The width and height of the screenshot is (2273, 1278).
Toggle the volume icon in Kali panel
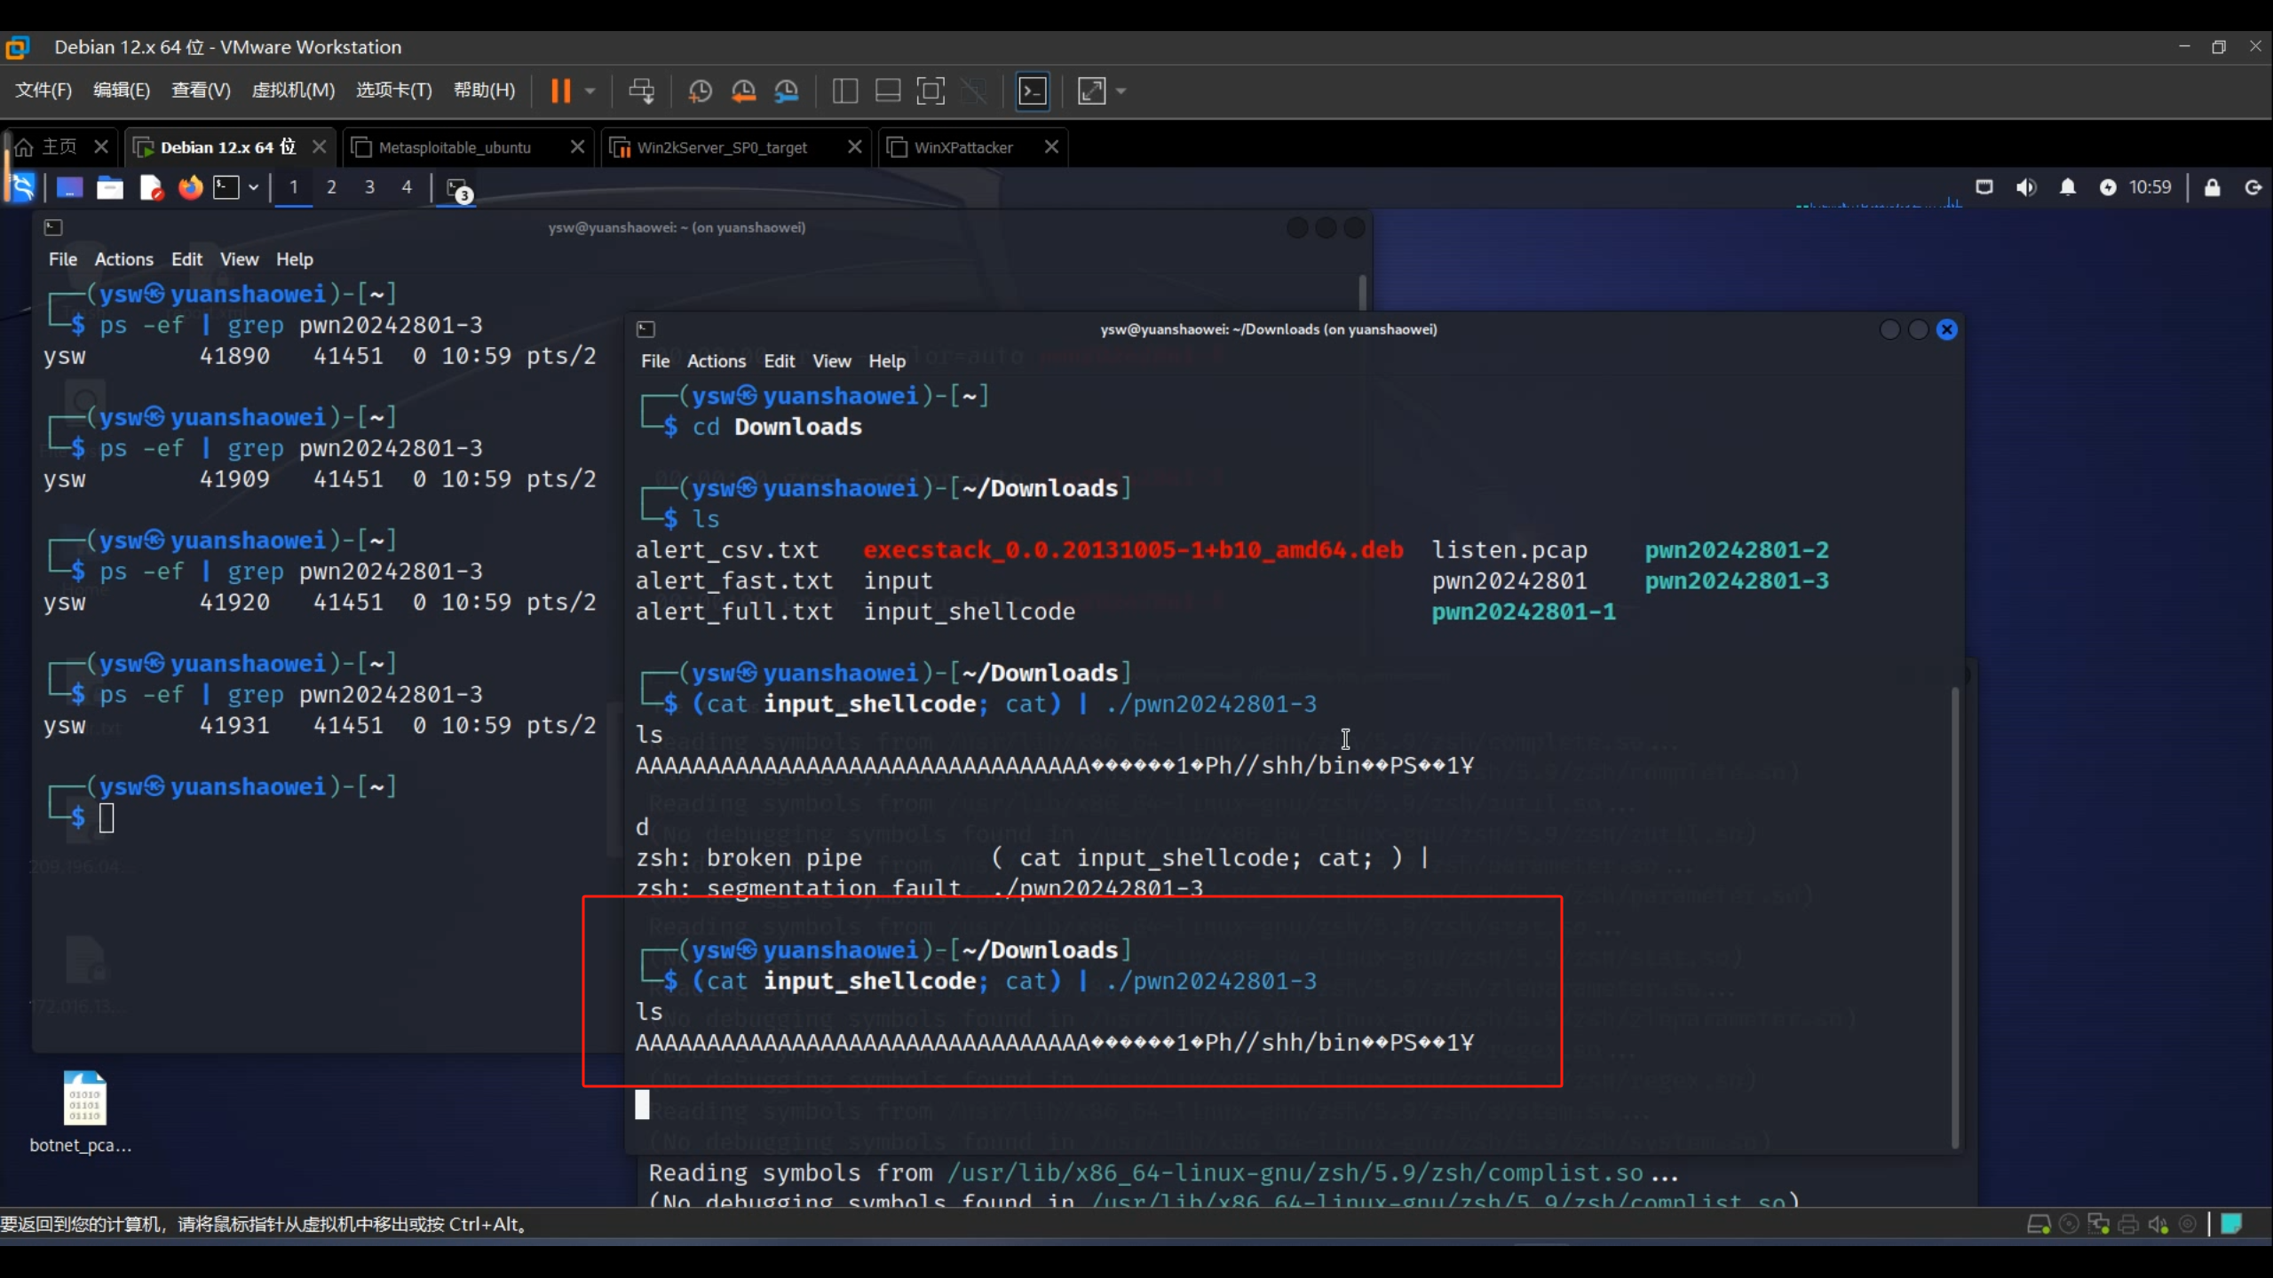[2025, 187]
